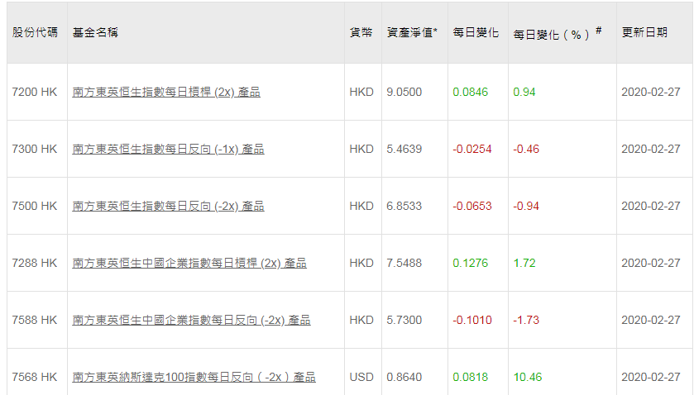
Task: Click HKD currency in 7288 HK row
Action: point(361,263)
